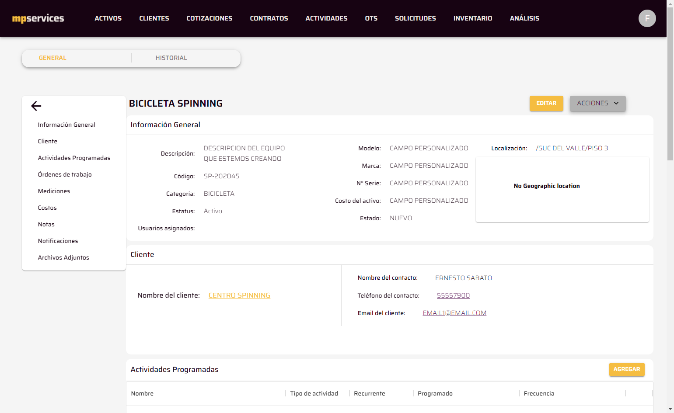Sort by Nombre column header
Viewport: 674px width, 413px height.
(142, 393)
